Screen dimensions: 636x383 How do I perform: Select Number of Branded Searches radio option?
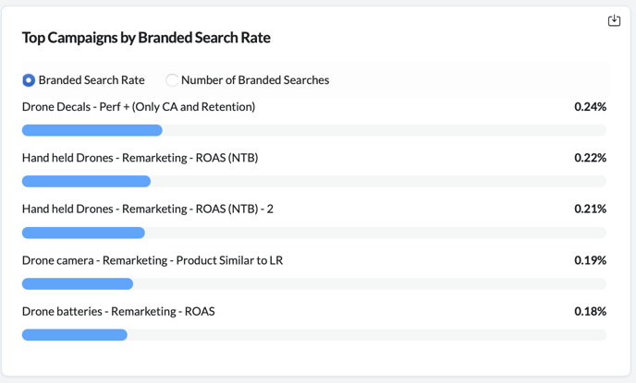coord(172,80)
